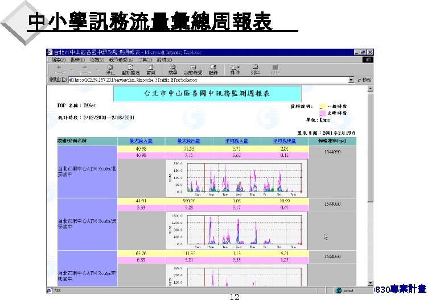This screenshot has height=307, width=444.
Task: Open the 編輯(E) menu
Action: pos(77,60)
